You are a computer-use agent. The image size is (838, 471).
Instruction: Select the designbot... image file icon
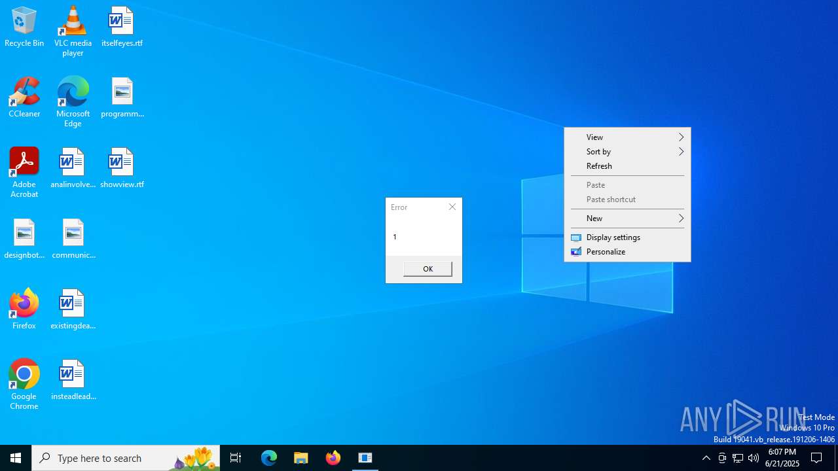coord(24,239)
